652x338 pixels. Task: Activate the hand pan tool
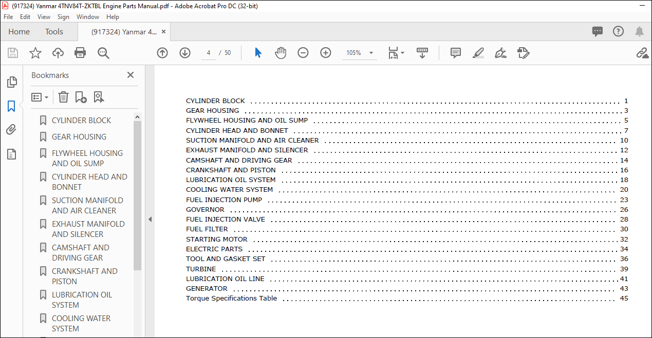281,53
